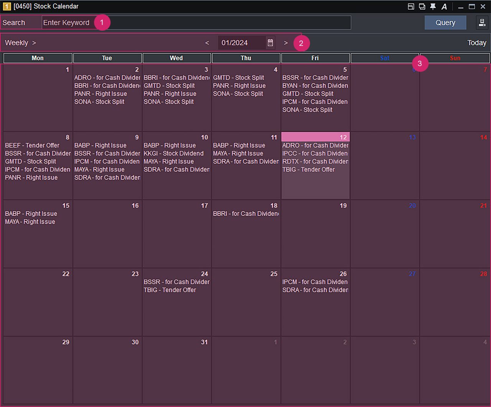Advance to the next month
Image resolution: width=491 pixels, height=407 pixels.
(285, 43)
